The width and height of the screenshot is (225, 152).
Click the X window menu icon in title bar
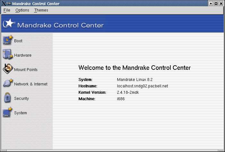(4, 4)
